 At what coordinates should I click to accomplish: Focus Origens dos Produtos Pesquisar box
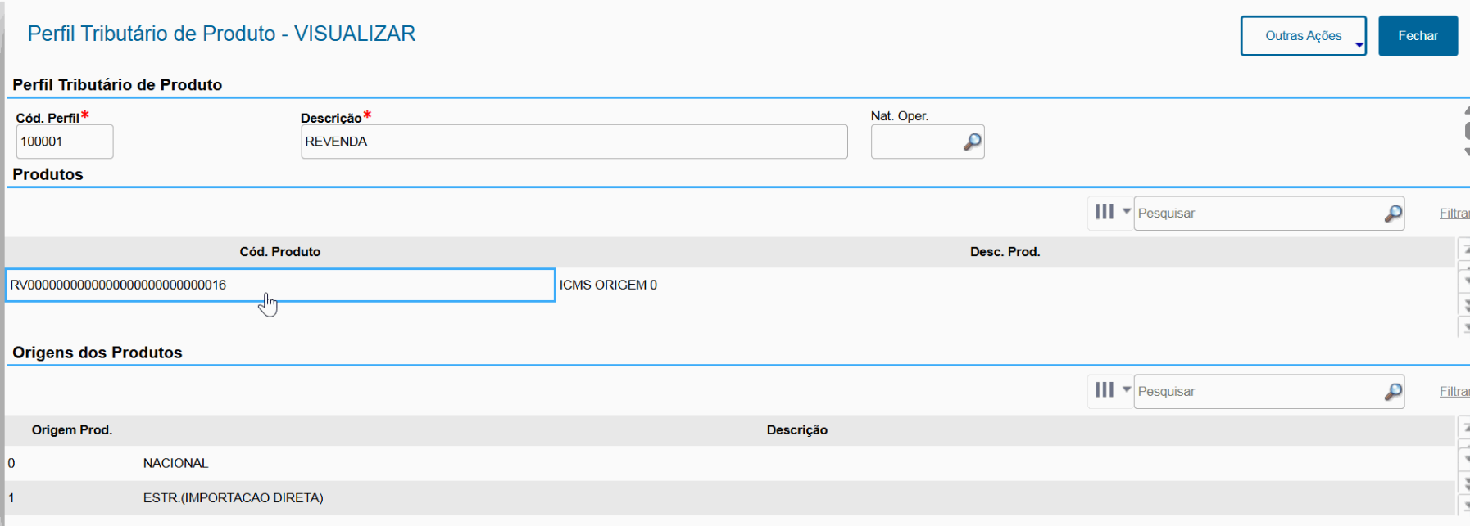coord(1258,392)
